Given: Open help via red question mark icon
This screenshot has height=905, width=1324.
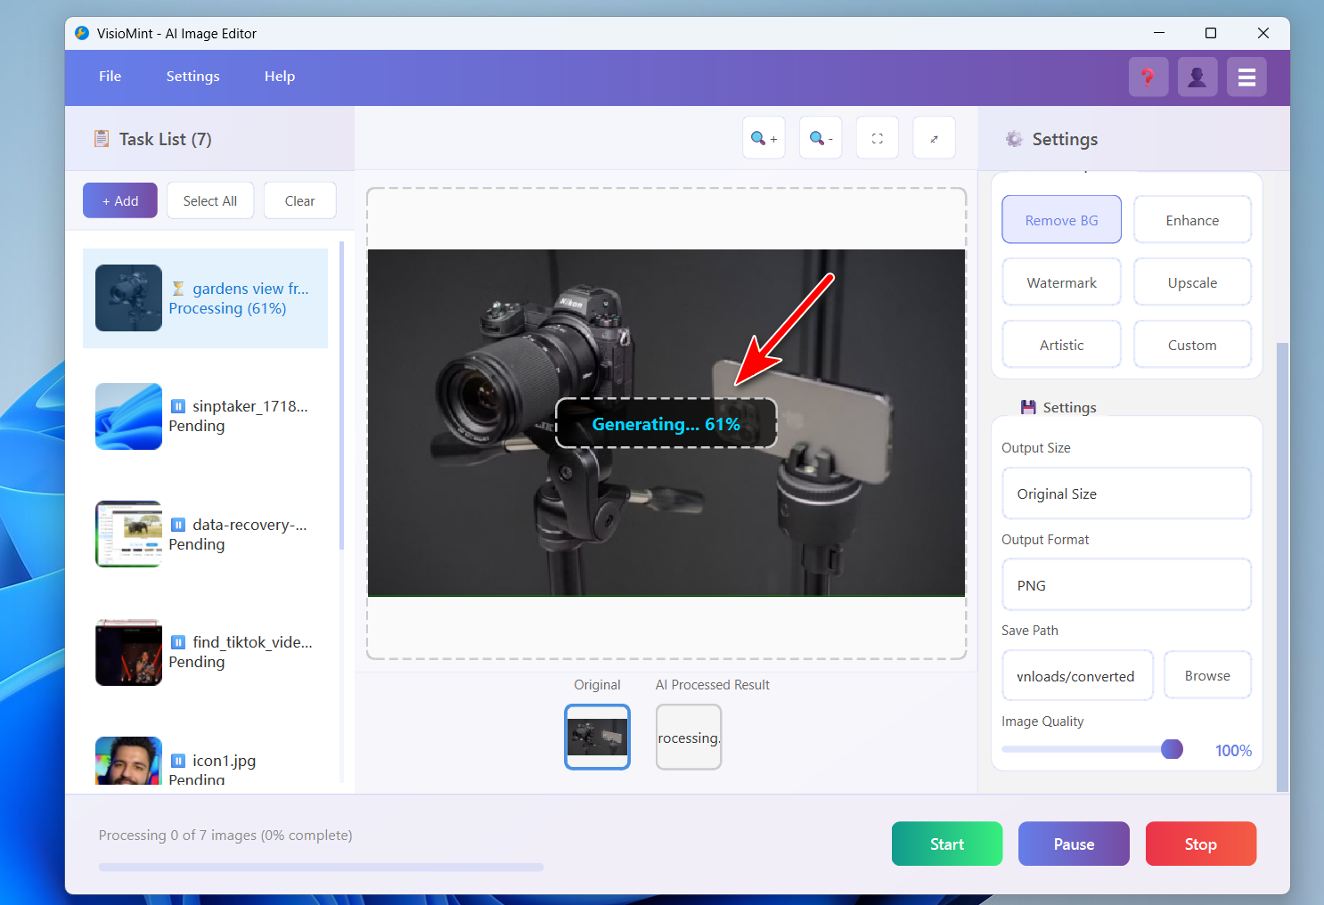Looking at the screenshot, I should (x=1148, y=77).
